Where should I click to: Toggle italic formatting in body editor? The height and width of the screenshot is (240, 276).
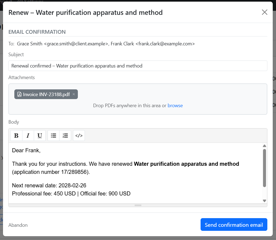[28, 136]
